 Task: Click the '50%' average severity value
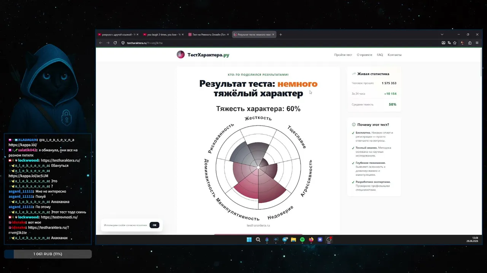[393, 104]
